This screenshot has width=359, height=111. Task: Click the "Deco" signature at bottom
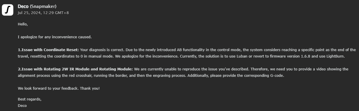22,106
